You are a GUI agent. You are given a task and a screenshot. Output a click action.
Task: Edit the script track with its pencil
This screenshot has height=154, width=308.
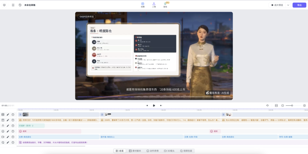click(8, 120)
